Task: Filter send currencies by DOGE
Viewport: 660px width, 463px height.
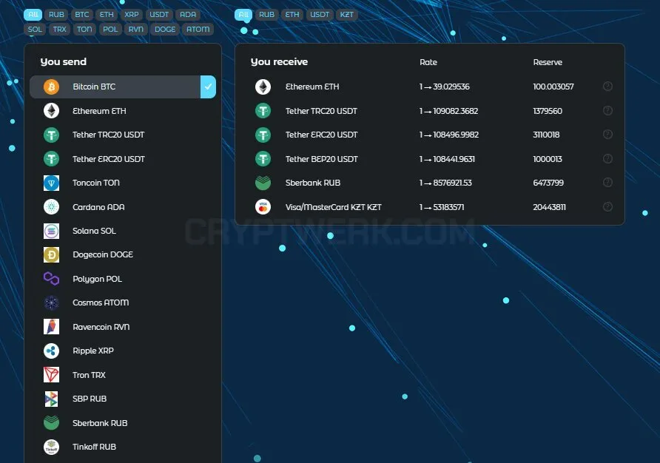Action: click(x=164, y=29)
